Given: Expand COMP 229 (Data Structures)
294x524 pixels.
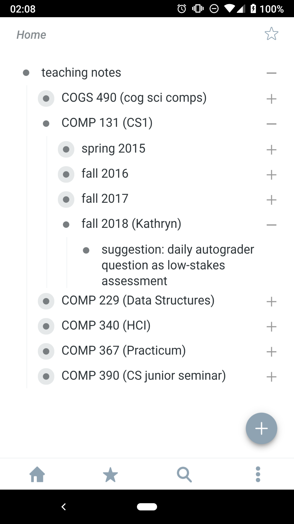Looking at the screenshot, I should [x=271, y=302].
